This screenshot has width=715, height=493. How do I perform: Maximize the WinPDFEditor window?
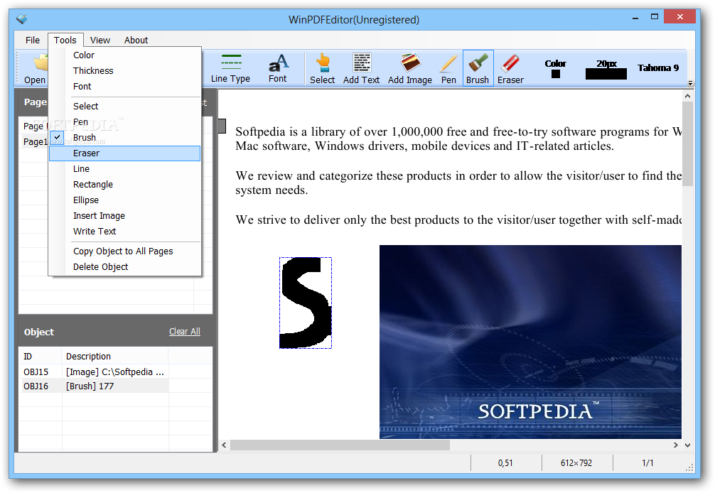coord(655,17)
